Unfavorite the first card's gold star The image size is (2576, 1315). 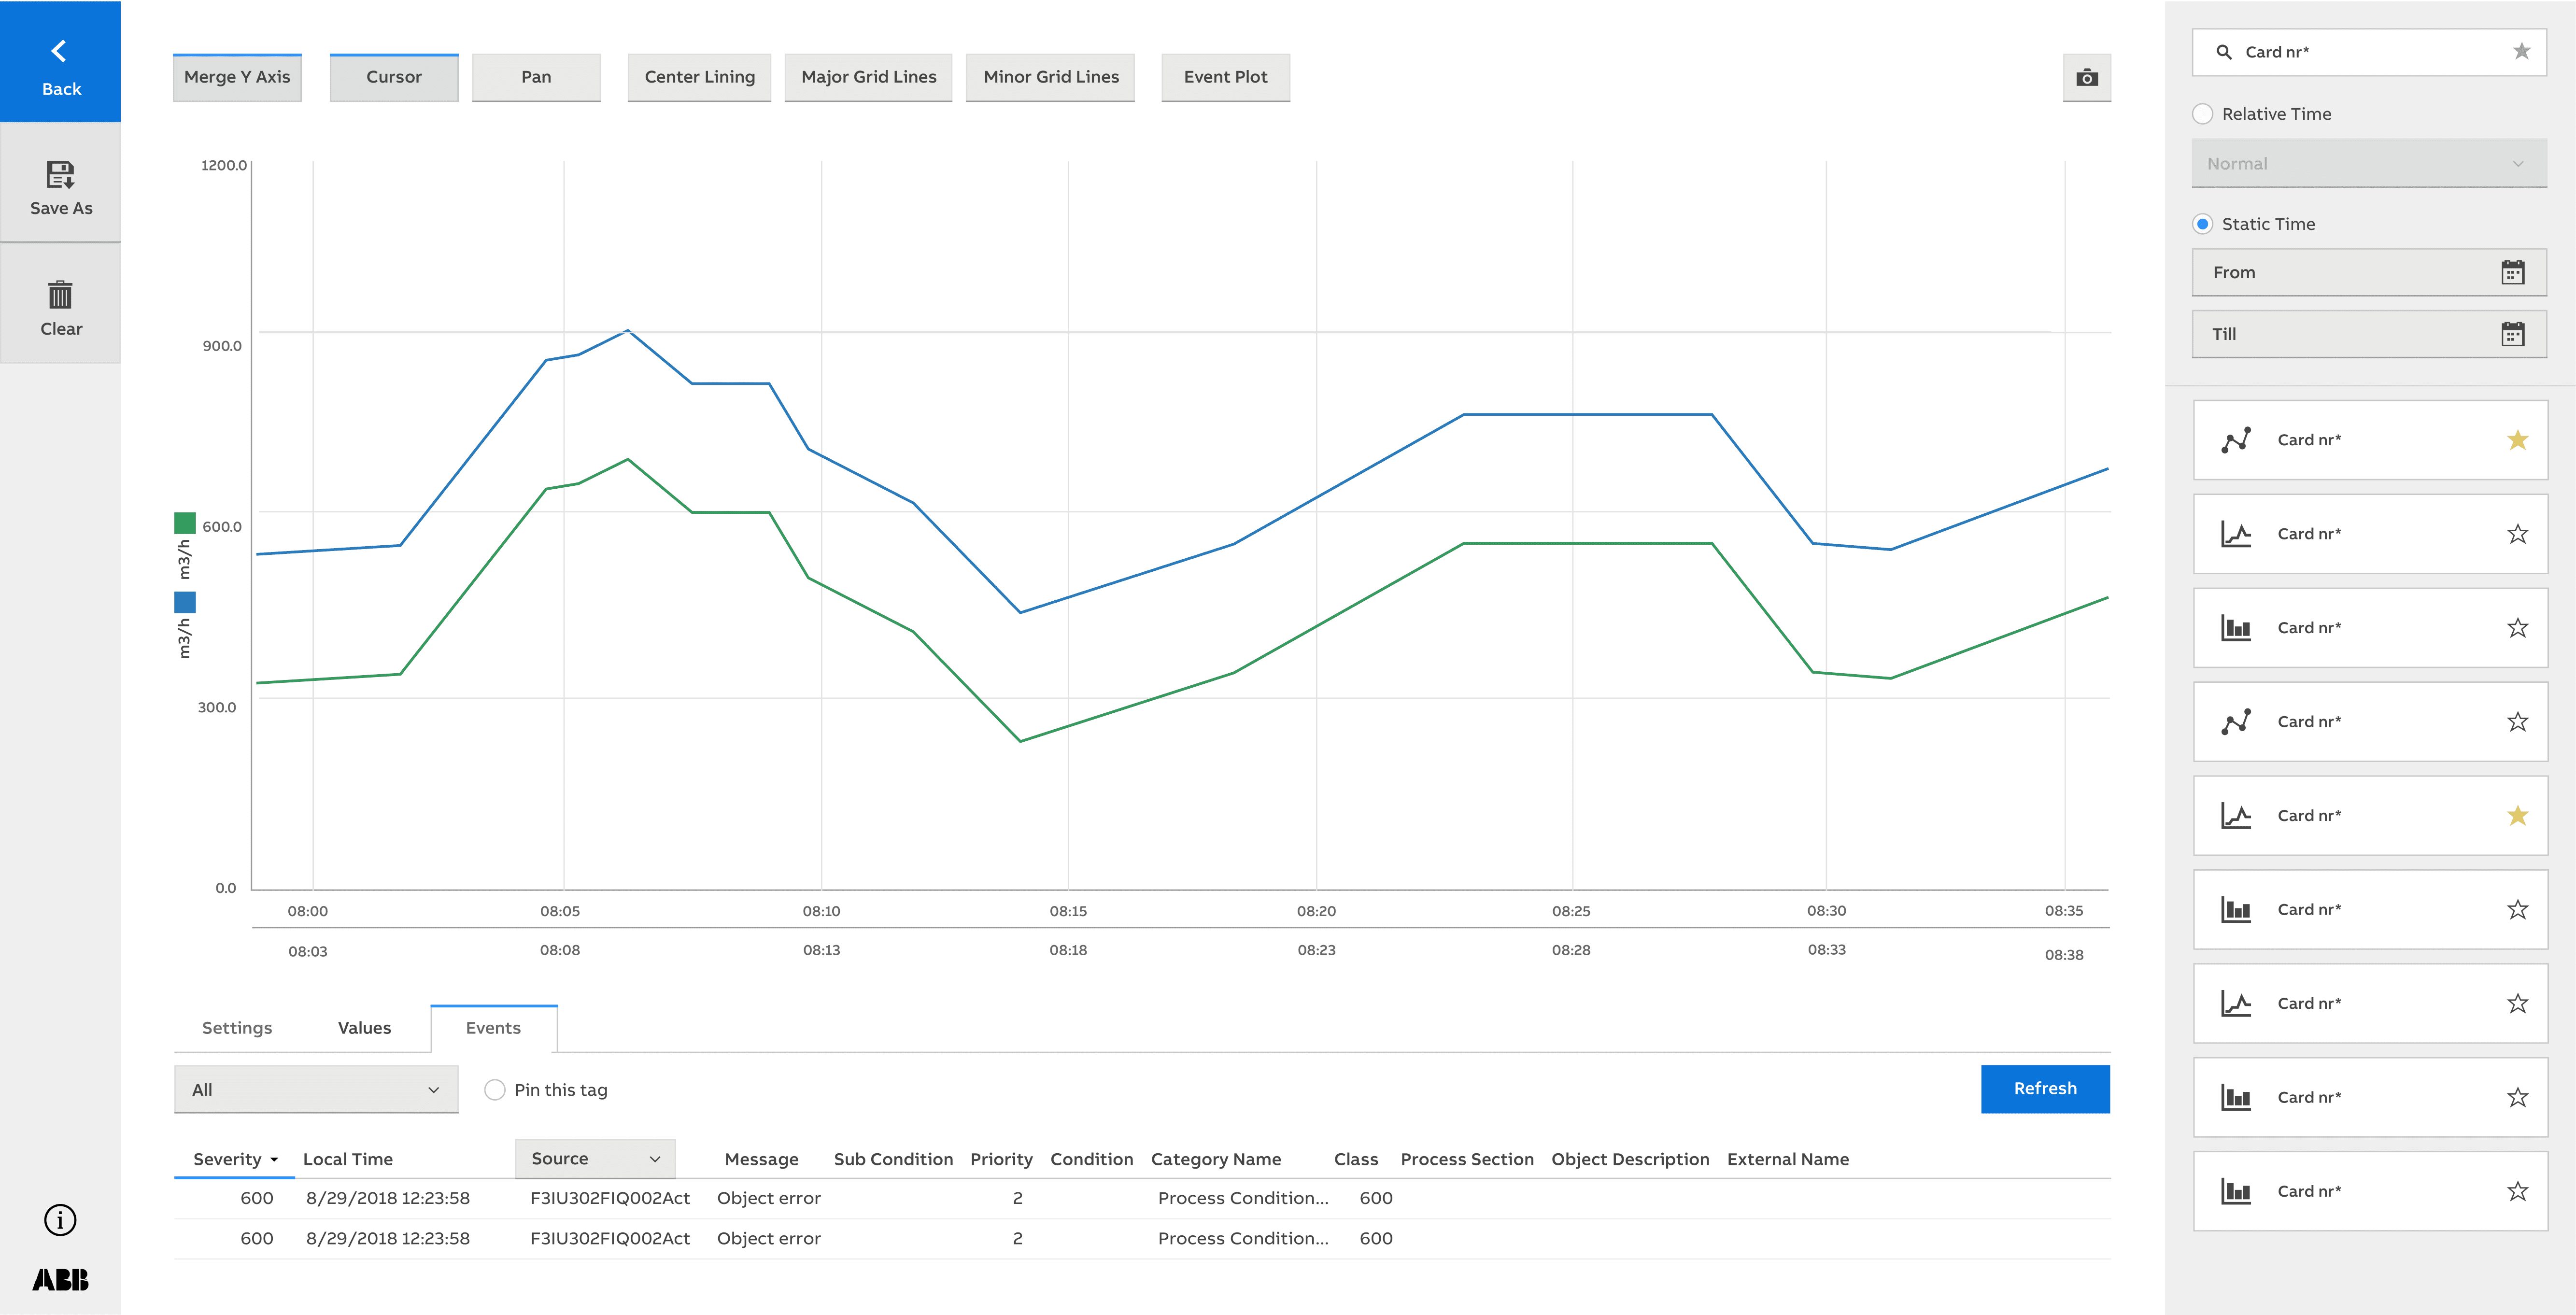2517,440
